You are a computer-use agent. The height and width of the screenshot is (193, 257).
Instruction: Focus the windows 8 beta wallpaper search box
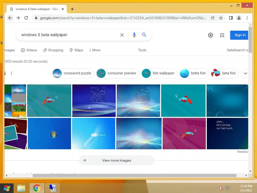click(x=69, y=35)
